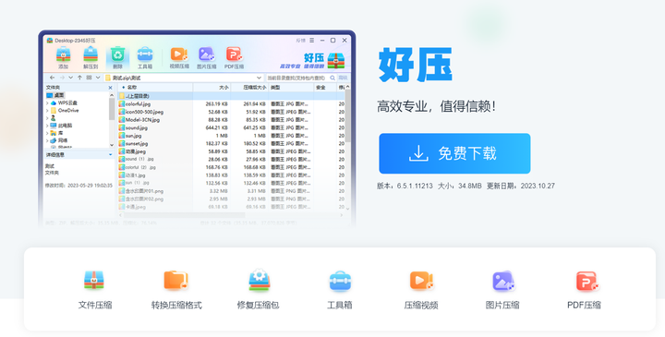Image resolution: width=665 pixels, height=337 pixels.
Task: Click the 644.21 KB size cell
Action: 217,128
